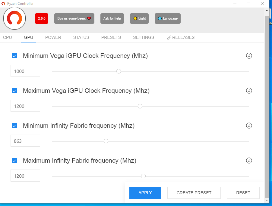The image size is (272, 206).
Task: Click the version 2.6.0 badge
Action: [x=42, y=18]
